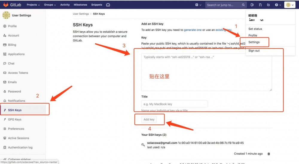
Task: Click the Add key button
Action: 149,119
